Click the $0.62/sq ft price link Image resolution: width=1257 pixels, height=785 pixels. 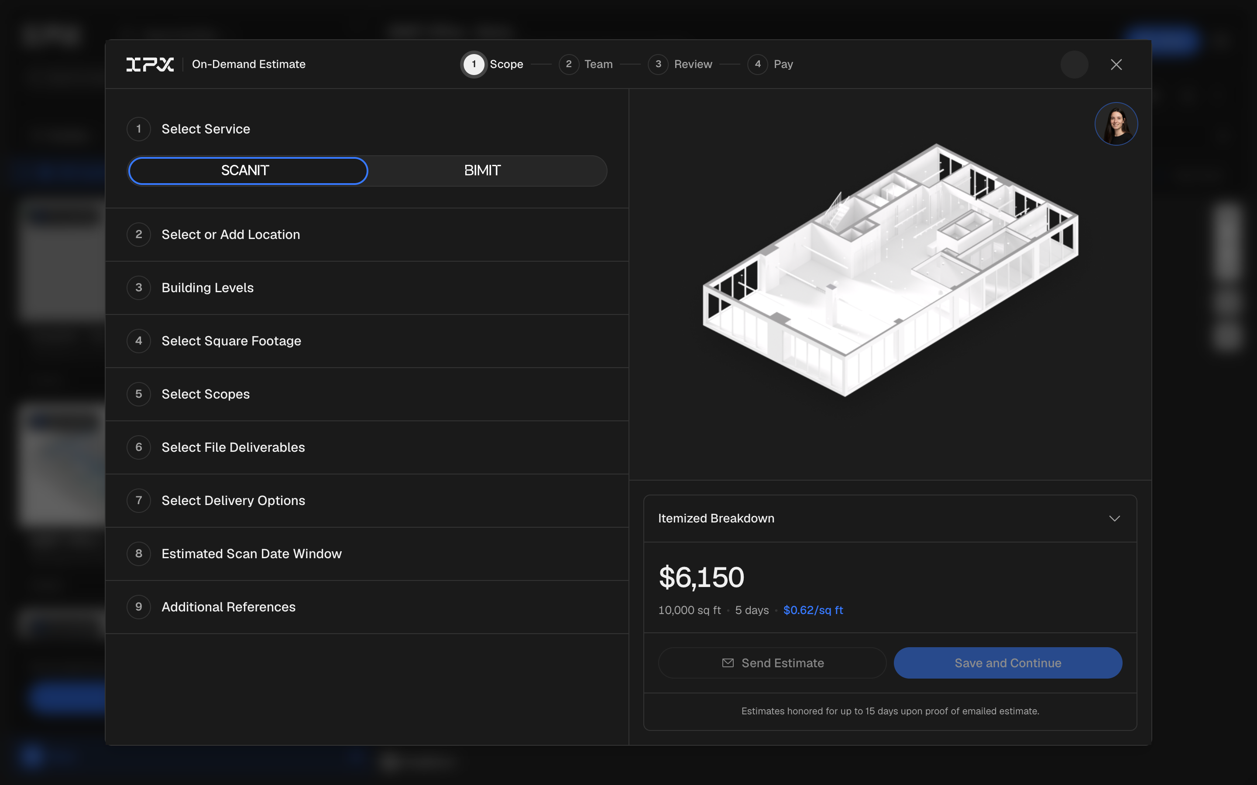(813, 611)
